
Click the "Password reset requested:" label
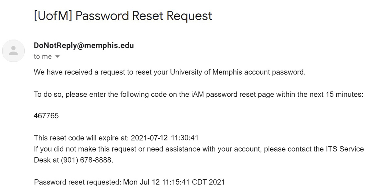77,182
